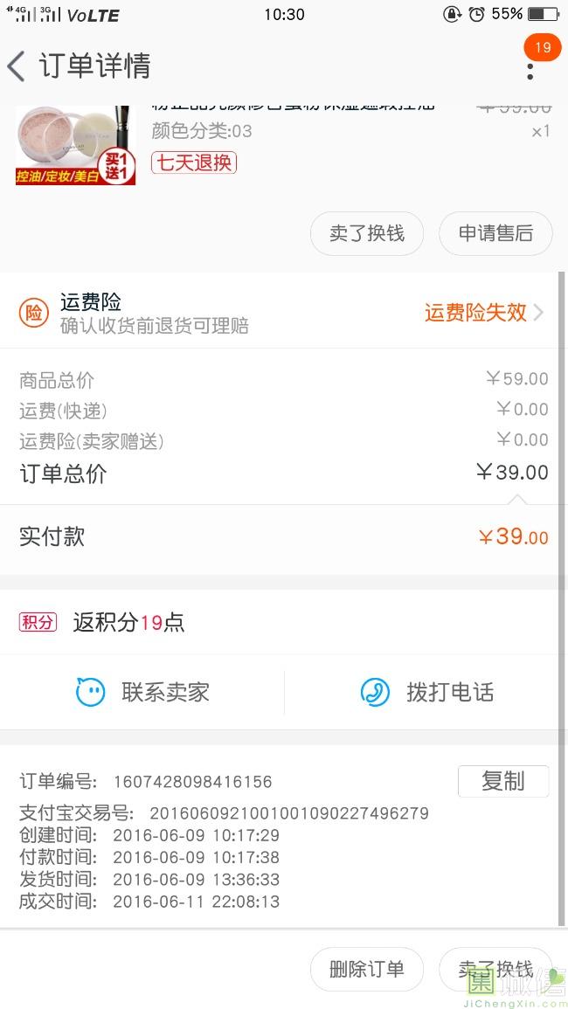Tap the 运费险 insurance shield icon
Image resolution: width=568 pixels, height=1009 pixels.
tap(34, 314)
